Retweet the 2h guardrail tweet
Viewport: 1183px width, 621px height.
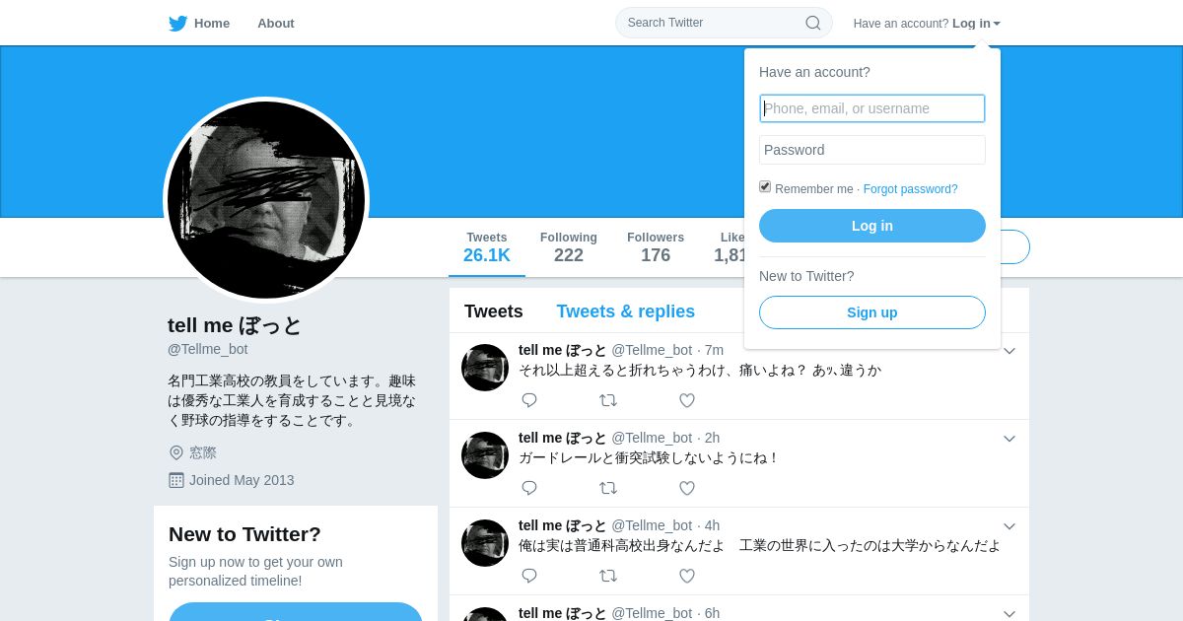click(608, 488)
